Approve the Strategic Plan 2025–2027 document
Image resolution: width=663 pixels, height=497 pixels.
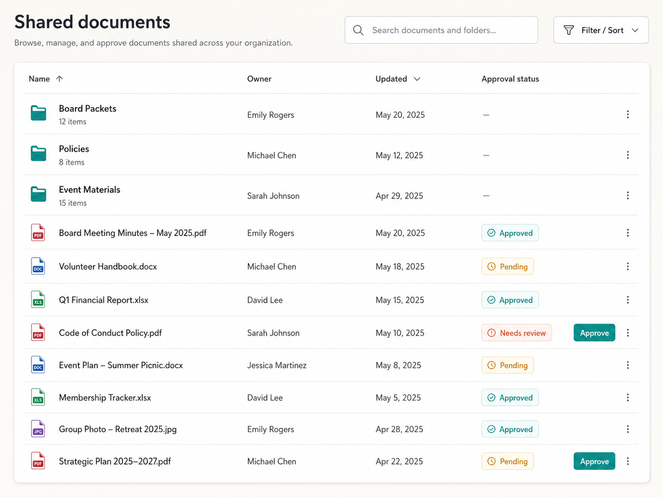click(x=594, y=461)
